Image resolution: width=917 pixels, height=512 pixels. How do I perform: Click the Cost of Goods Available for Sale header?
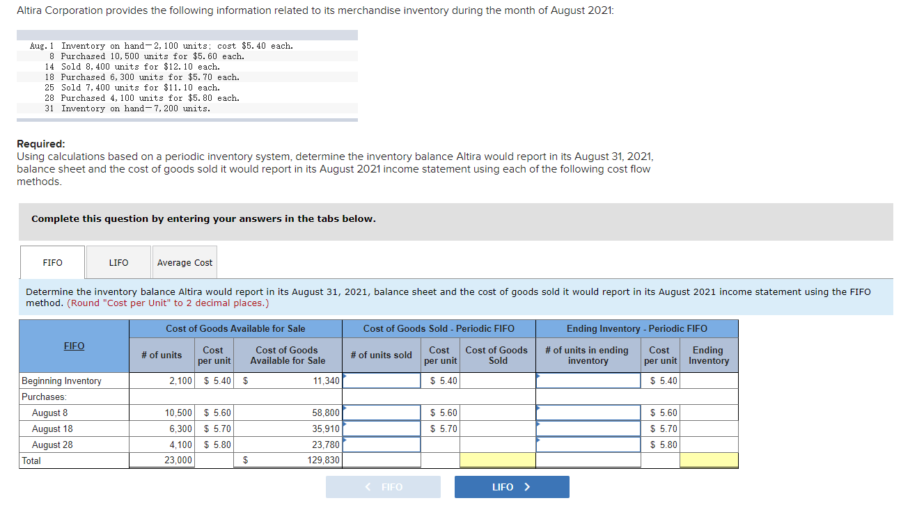pyautogui.click(x=235, y=328)
